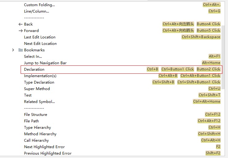Click the Button2 Click shortcut badge
This screenshot has width=228, height=158.
coord(209,69)
